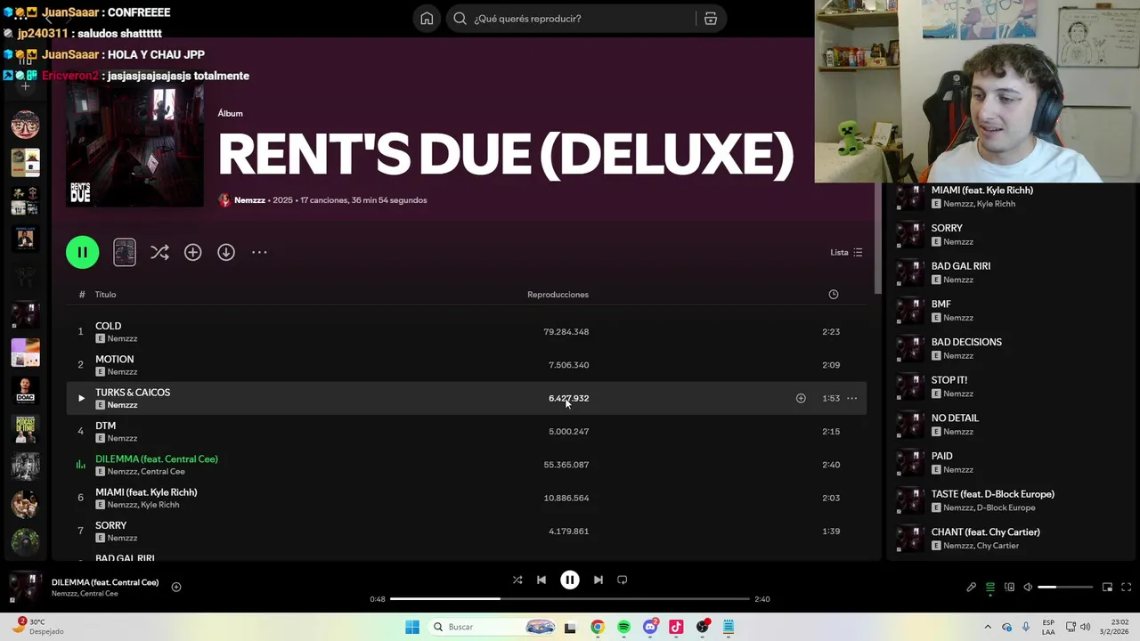
Task: Open the mini player icon
Action: click(1107, 587)
